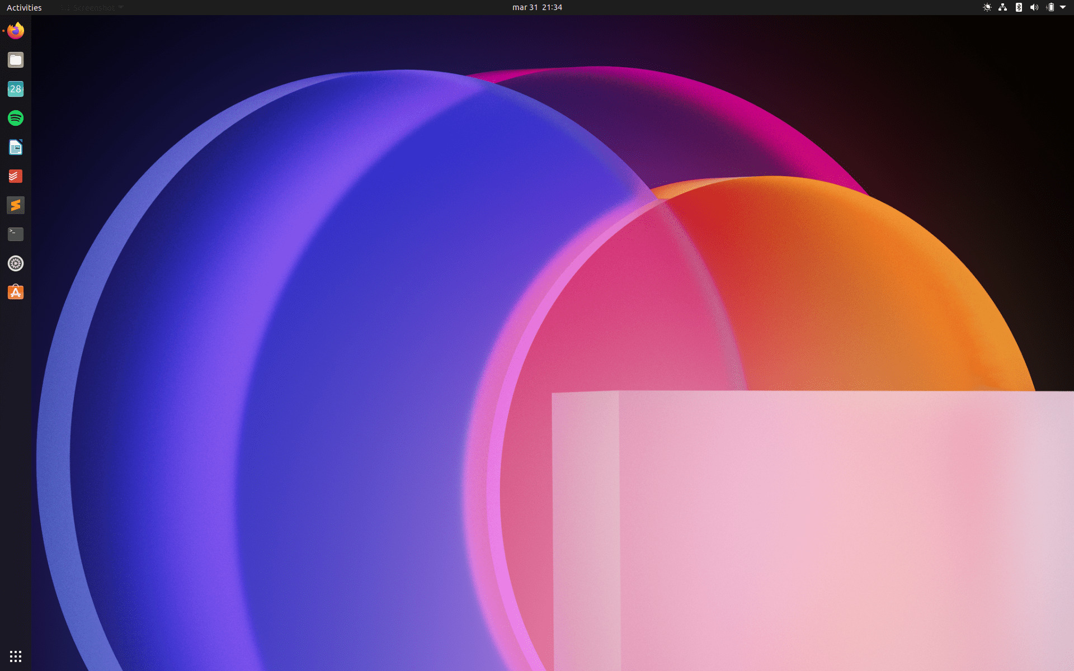Screen dimensions: 1074x671
Task: Launch Spotify from the dock
Action: [x=16, y=118]
